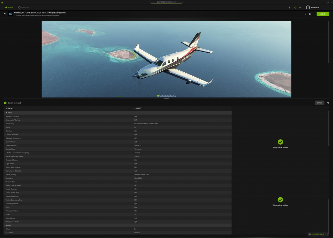
Task: Select Terrain Level of Detail setting
Action: click(x=118, y=186)
